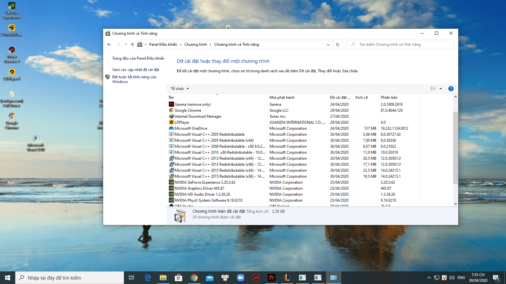Change view using the view icon button
This screenshot has width=506, height=284.
point(433,89)
